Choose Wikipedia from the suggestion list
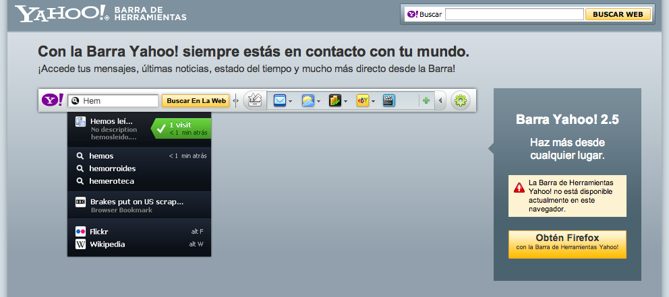This screenshot has height=297, width=669. (x=107, y=244)
